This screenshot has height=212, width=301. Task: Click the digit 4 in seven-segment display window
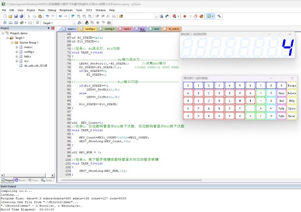tap(288, 47)
